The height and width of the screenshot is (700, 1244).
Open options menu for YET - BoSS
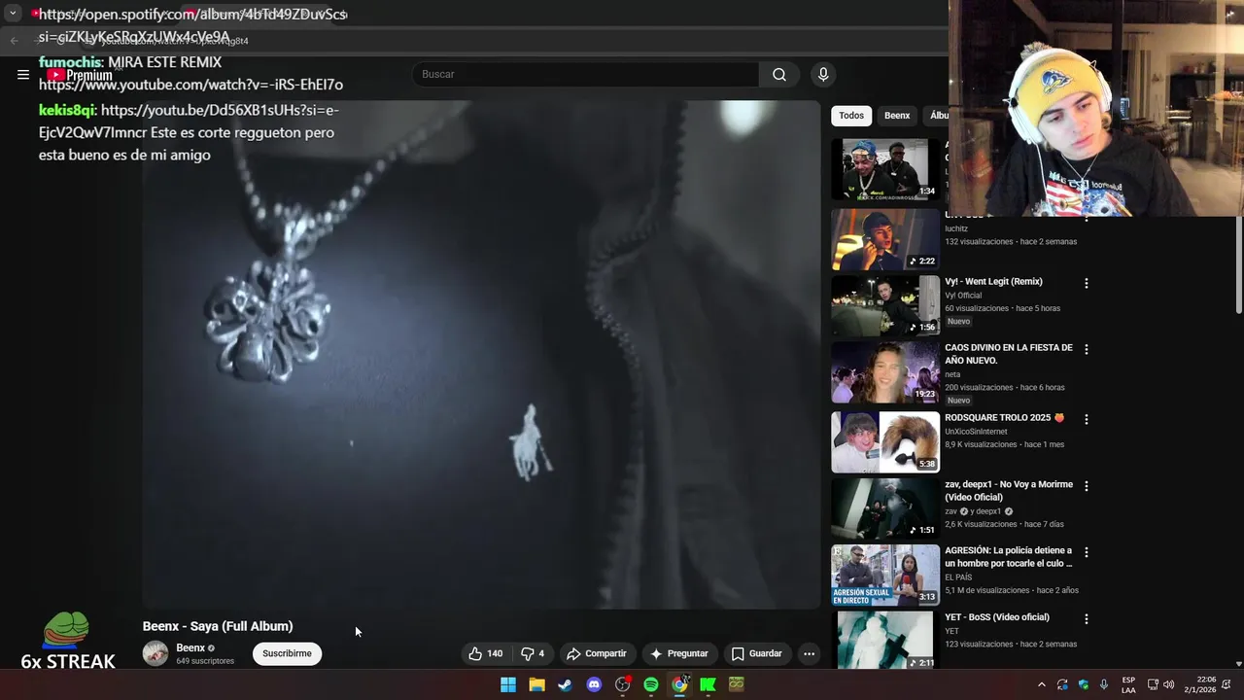coord(1087,618)
